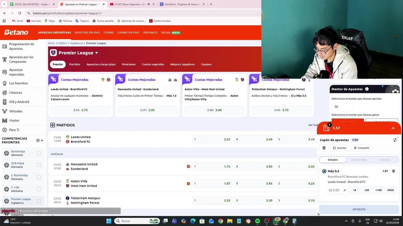
Task: Open the Posiciones tab
Action: 129,64
